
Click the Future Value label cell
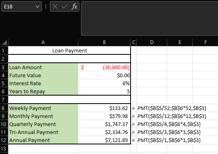click(43, 75)
